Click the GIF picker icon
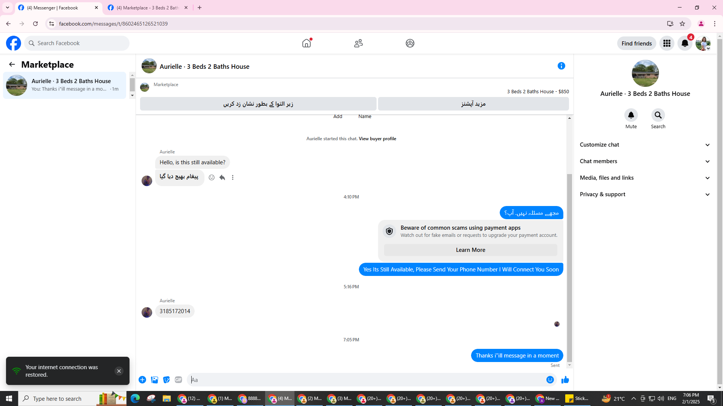 coord(178,380)
